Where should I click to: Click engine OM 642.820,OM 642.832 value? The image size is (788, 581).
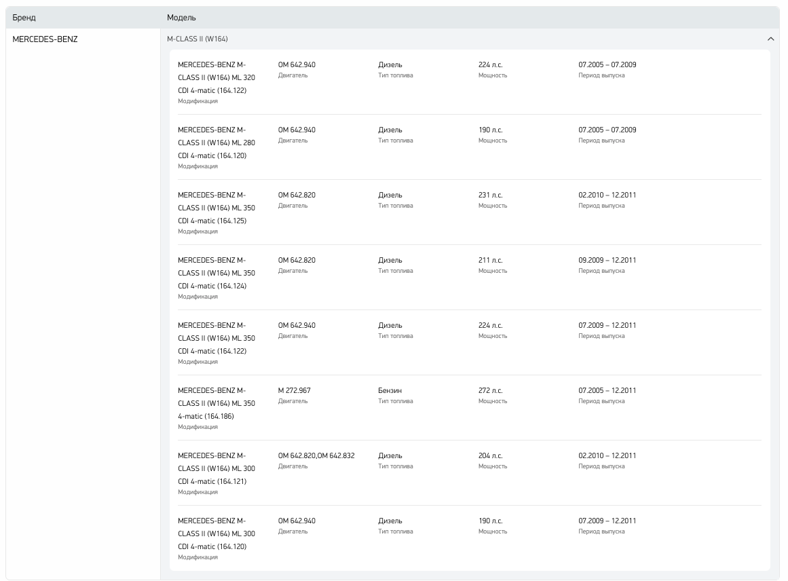pos(316,456)
